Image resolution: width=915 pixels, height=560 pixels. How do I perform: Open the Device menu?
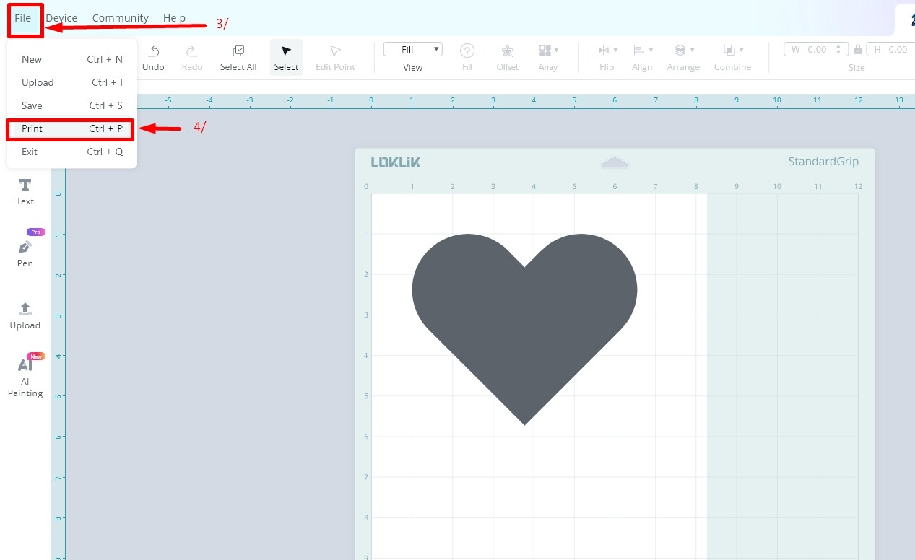(x=61, y=18)
